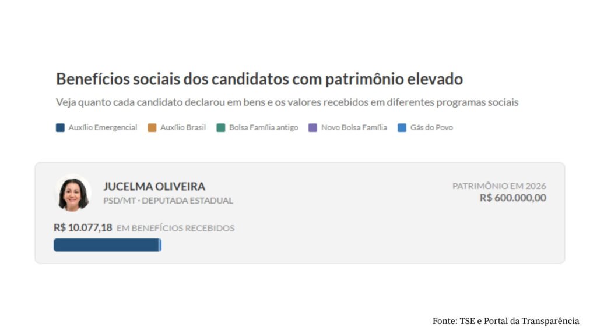The height and width of the screenshot is (335, 597).
Task: Click the Bolsa Família antigo green swatch
Action: [221, 127]
